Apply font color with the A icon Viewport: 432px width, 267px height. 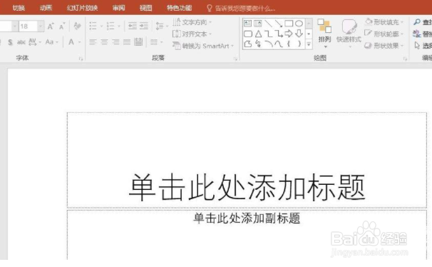click(x=71, y=42)
